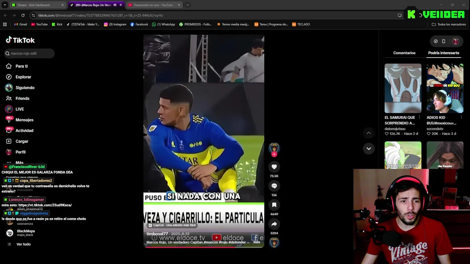The image size is (470, 264).
Task: Follow the creator via red plus
Action: [274, 154]
